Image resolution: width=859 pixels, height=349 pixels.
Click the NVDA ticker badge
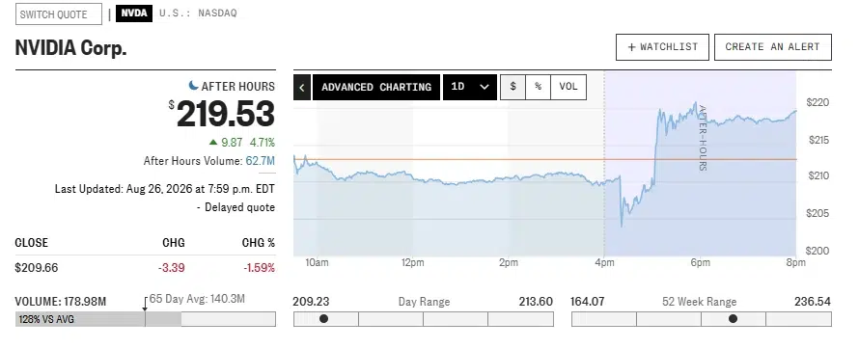[x=134, y=13]
